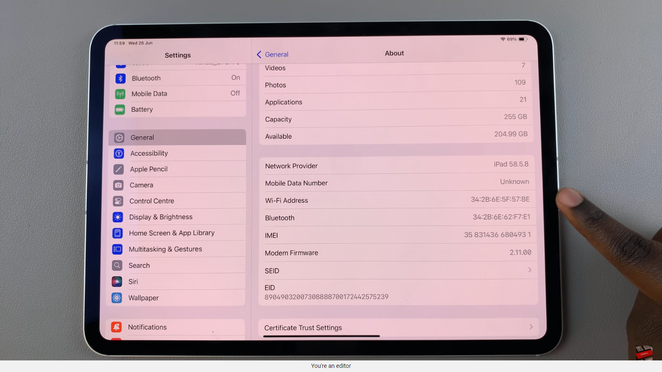Tap the Siri icon
662x372 pixels.
pyautogui.click(x=117, y=282)
